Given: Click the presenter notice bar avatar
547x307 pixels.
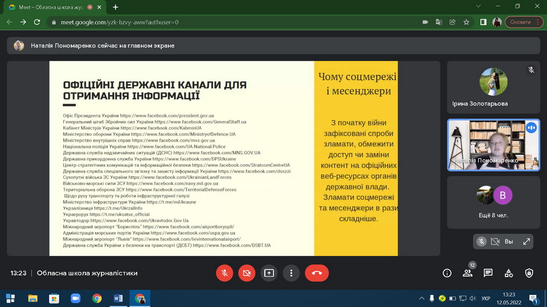Looking at the screenshot, I should (x=19, y=46).
